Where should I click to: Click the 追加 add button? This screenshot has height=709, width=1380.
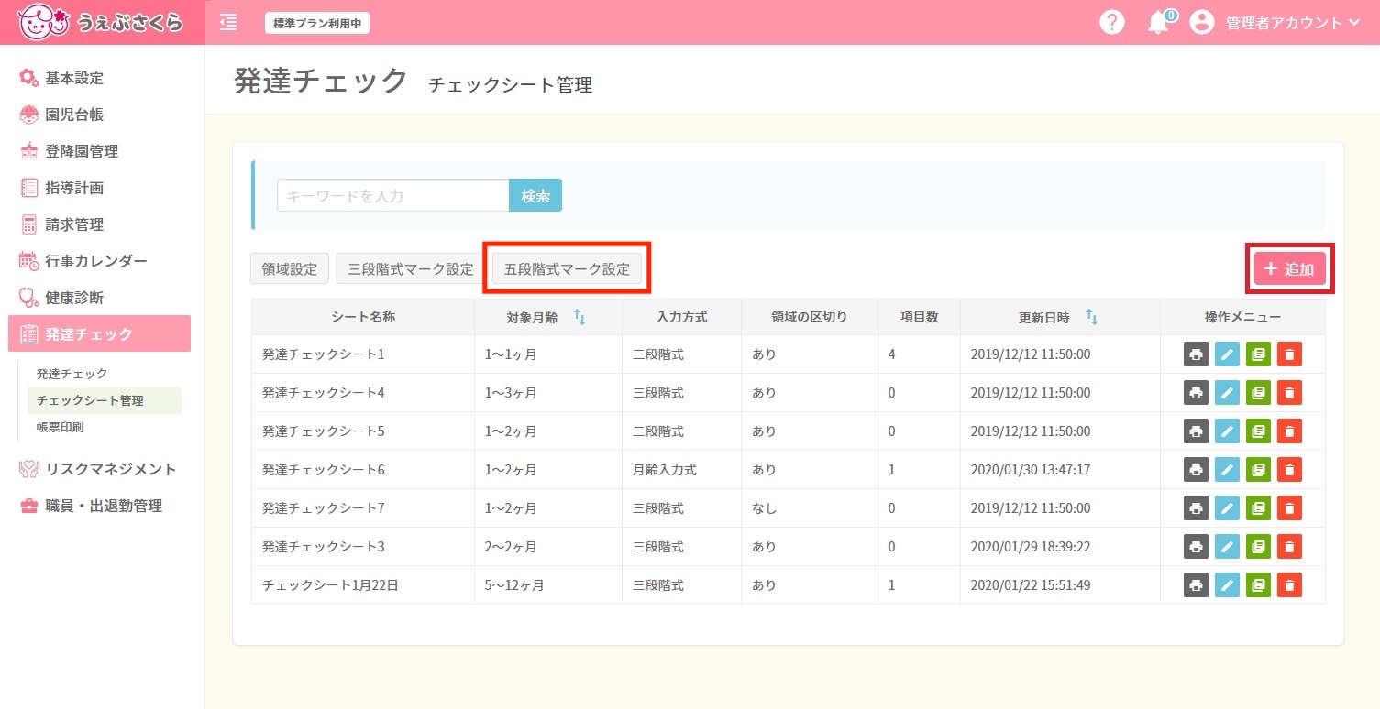click(1290, 269)
